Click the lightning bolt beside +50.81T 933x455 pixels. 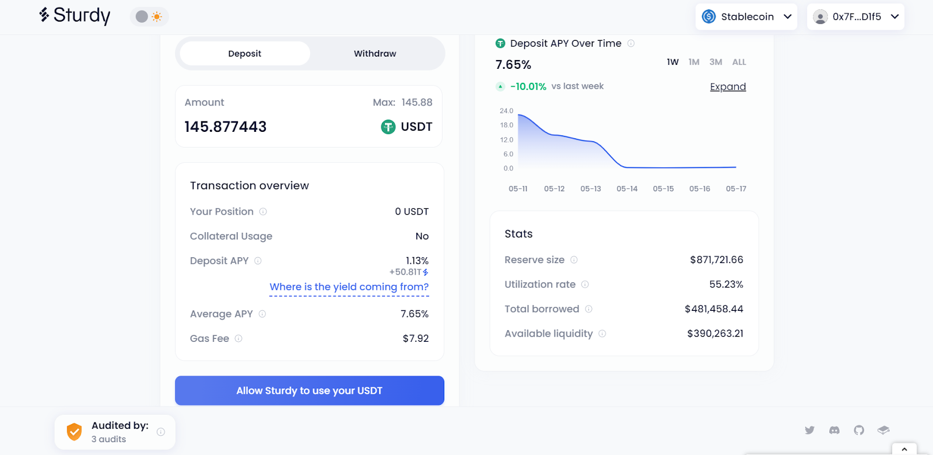tap(426, 272)
